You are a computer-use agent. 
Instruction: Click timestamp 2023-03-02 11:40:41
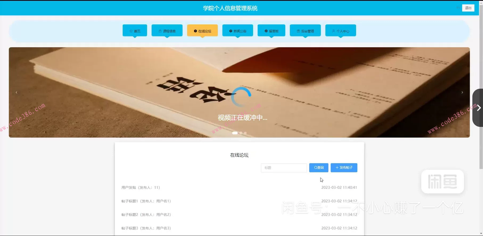[x=339, y=187]
